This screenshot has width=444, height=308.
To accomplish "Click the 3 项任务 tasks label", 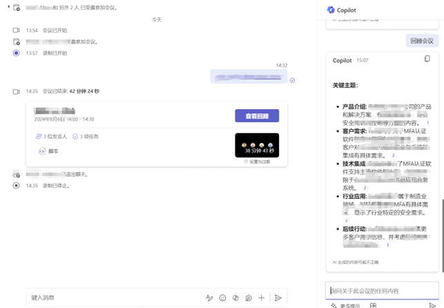I will click(85, 137).
